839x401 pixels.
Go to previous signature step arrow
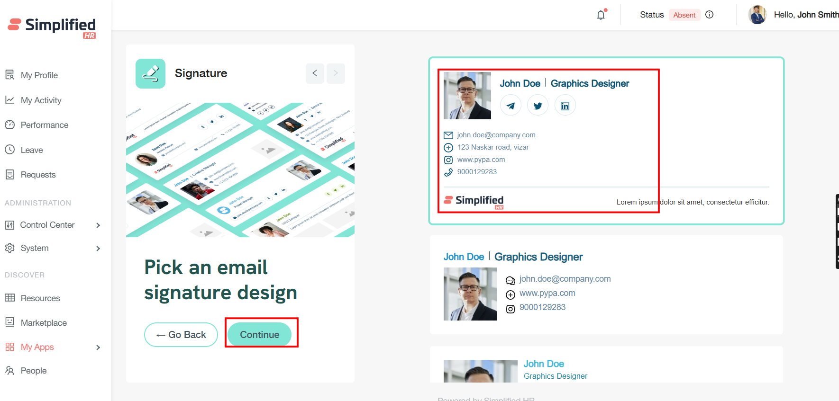click(315, 73)
